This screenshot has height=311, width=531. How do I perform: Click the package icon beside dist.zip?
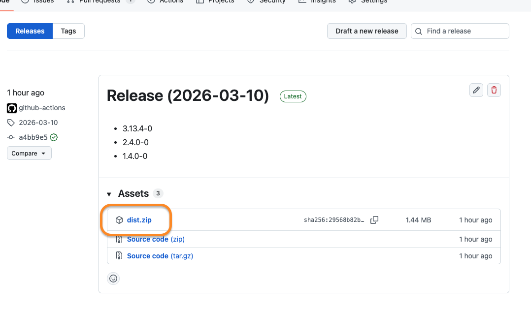(119, 220)
